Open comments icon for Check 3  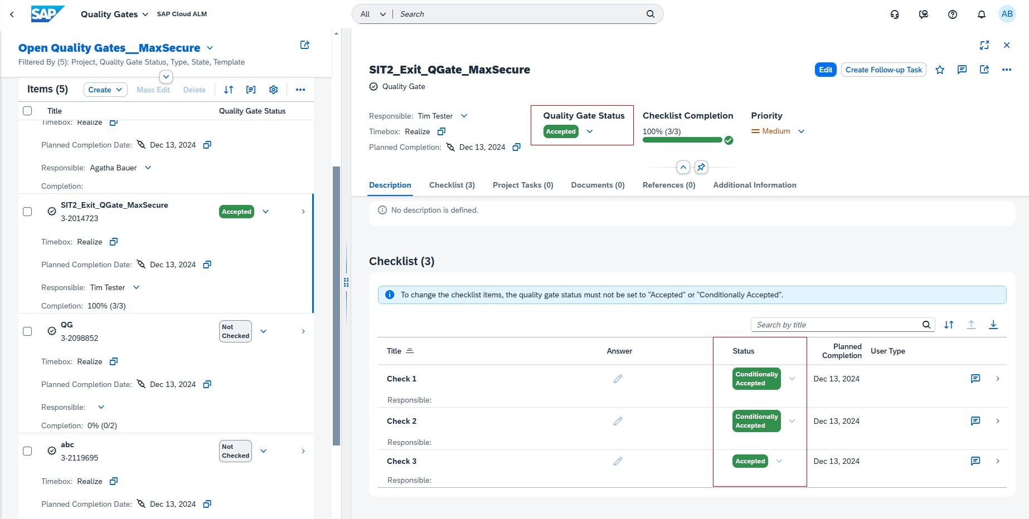pyautogui.click(x=975, y=461)
